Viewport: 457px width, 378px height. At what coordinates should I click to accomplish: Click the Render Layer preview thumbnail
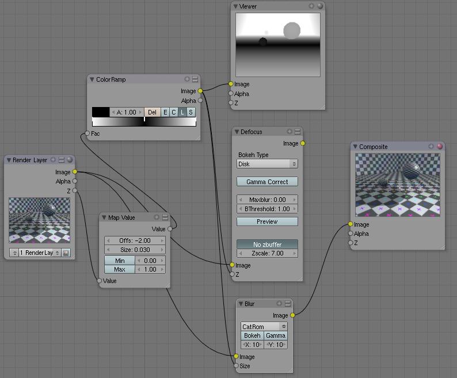tap(39, 220)
